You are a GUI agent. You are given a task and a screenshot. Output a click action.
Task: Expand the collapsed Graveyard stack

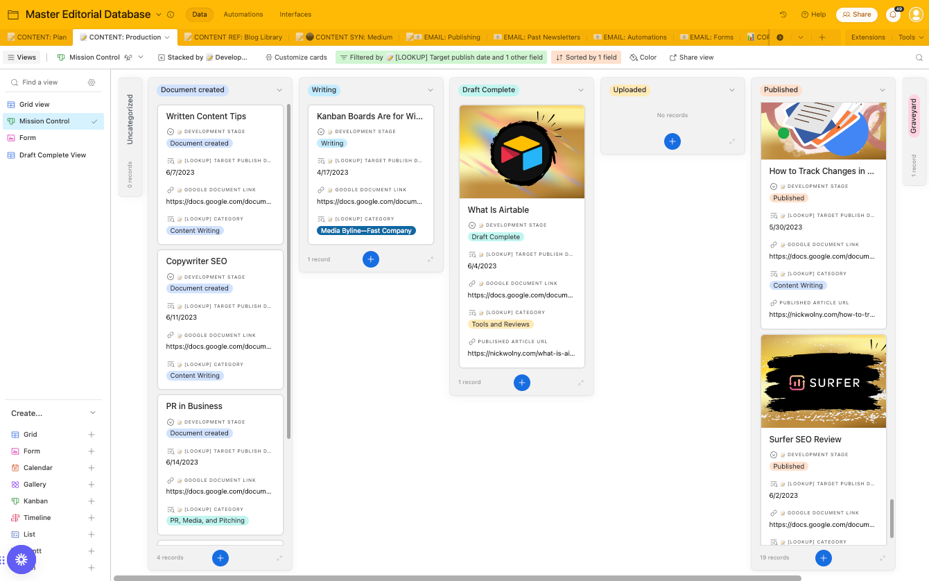913,132
